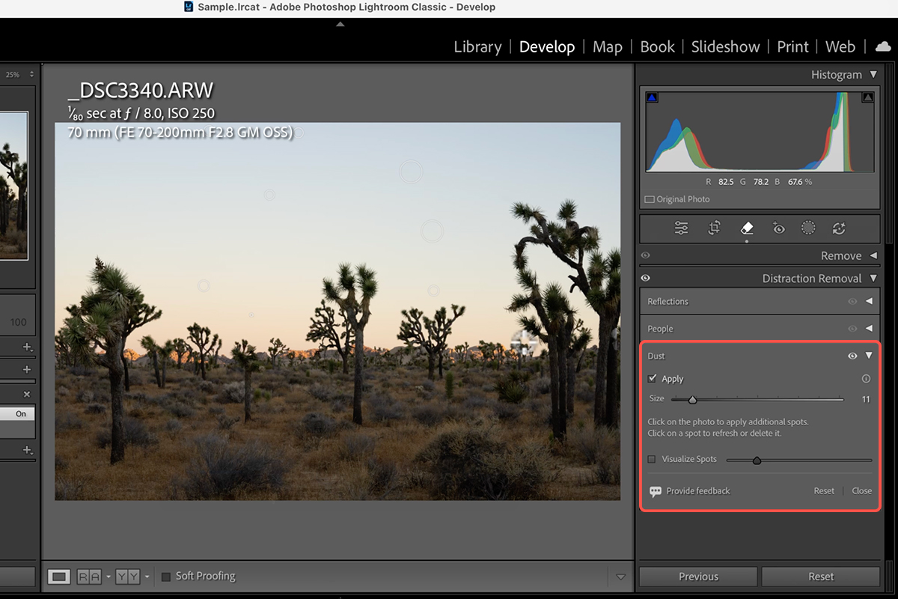Toggle the Dust eye visibility icon
Viewport: 898px width, 599px height.
852,356
